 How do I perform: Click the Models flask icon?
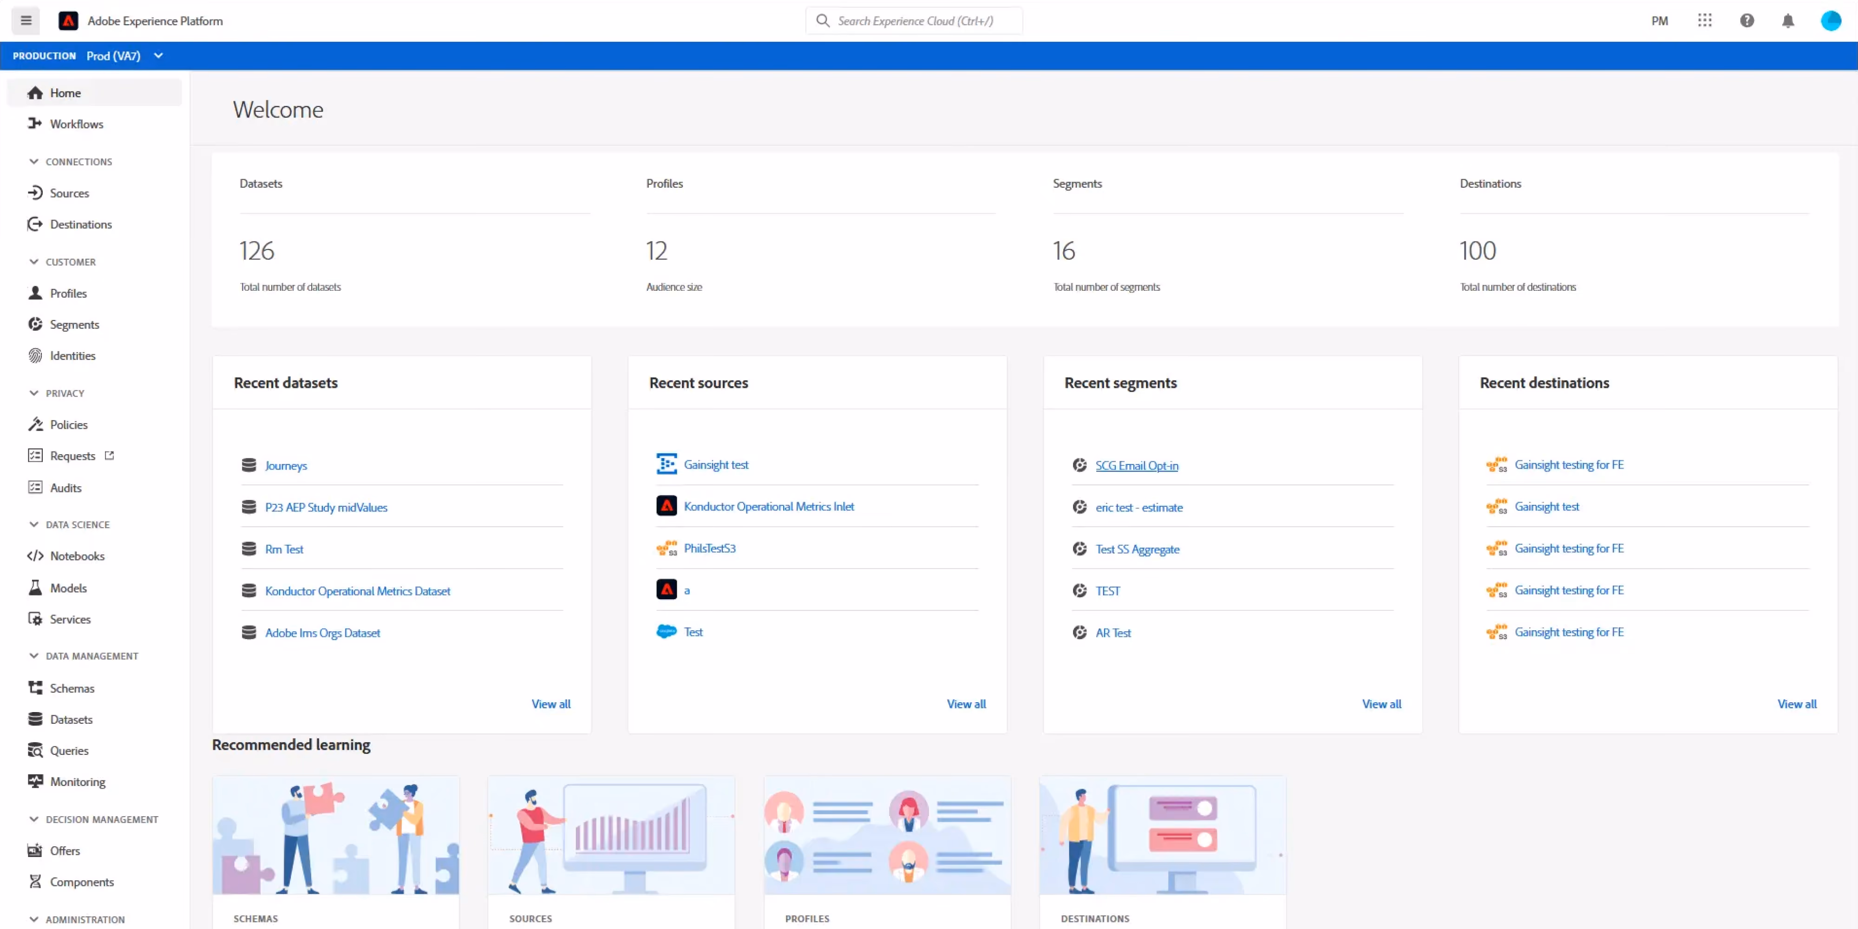click(x=35, y=587)
